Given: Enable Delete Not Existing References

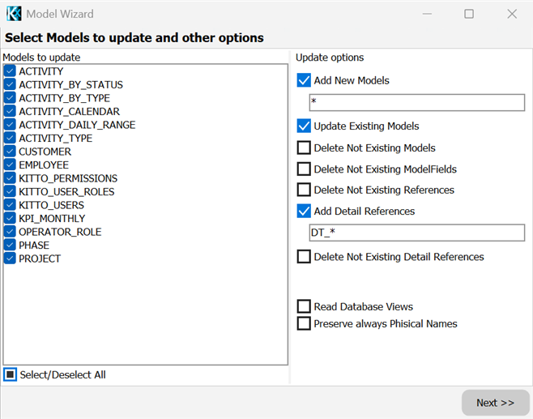Looking at the screenshot, I should click(304, 190).
